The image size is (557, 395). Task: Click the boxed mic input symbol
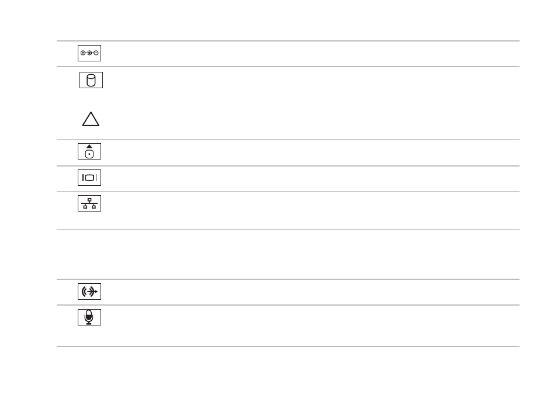pyautogui.click(x=89, y=317)
